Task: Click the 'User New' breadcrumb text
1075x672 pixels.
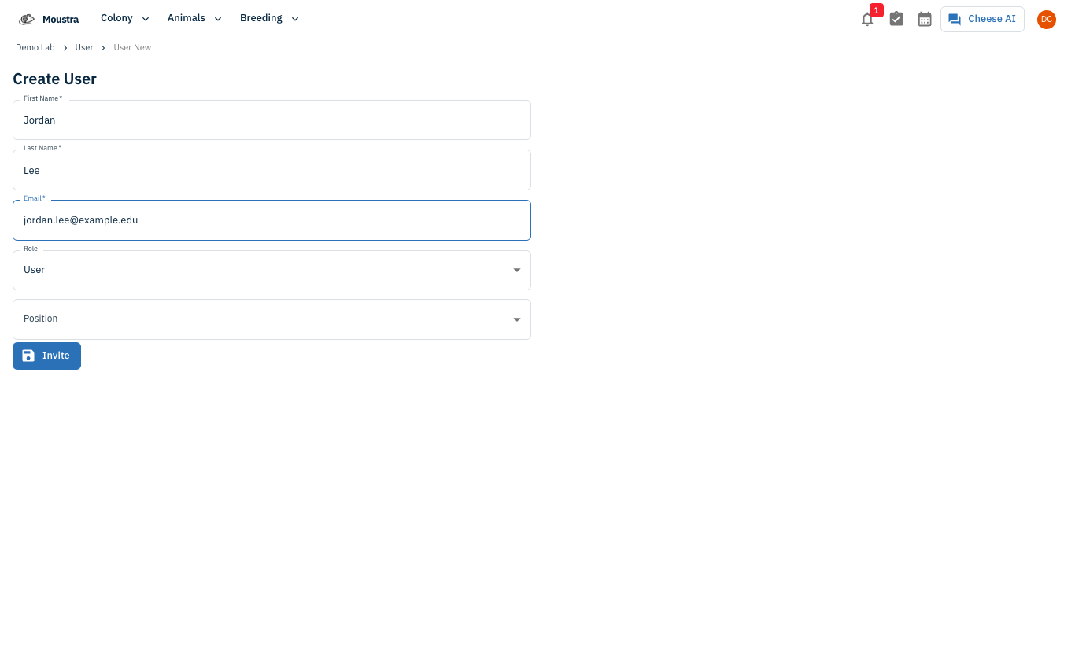Action: pyautogui.click(x=132, y=47)
